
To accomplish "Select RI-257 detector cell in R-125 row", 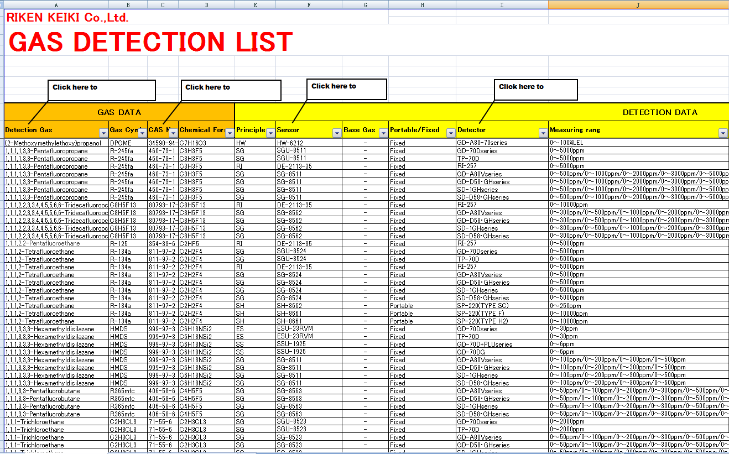I will [502, 243].
